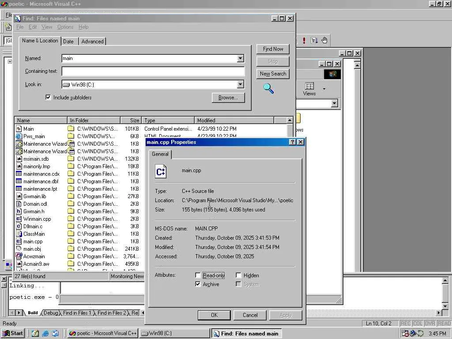Sort results by the Size column header
The width and height of the screenshot is (452, 339).
130,120
